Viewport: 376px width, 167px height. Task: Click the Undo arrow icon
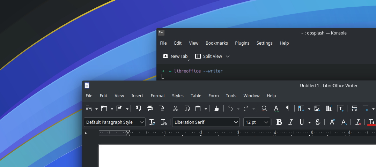point(230,108)
